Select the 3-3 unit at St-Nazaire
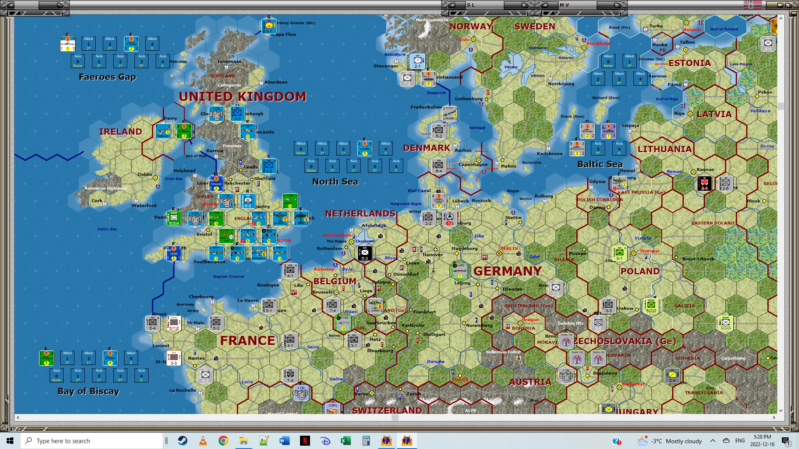799x449 pixels. point(174,358)
